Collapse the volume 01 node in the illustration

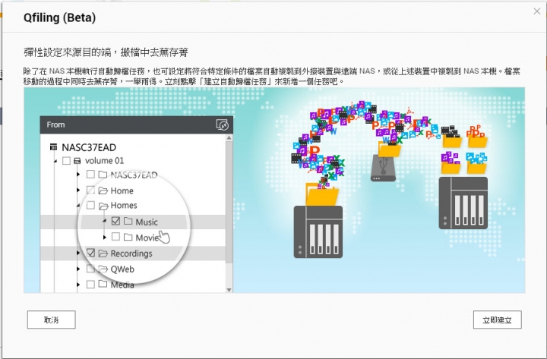click(55, 161)
